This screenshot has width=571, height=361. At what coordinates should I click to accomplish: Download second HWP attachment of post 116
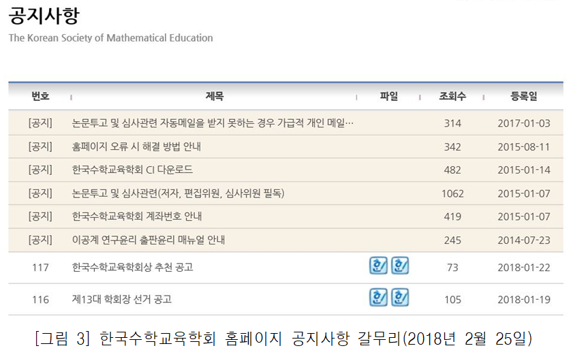pos(400,298)
